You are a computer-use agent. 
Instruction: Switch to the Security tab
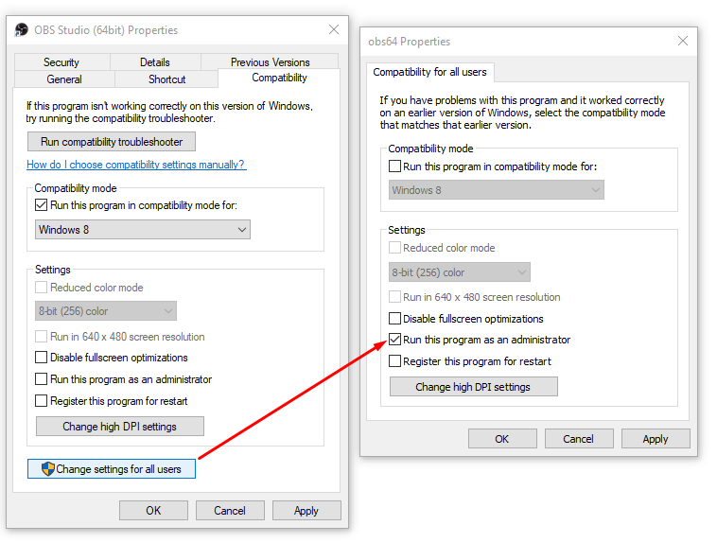pos(61,62)
